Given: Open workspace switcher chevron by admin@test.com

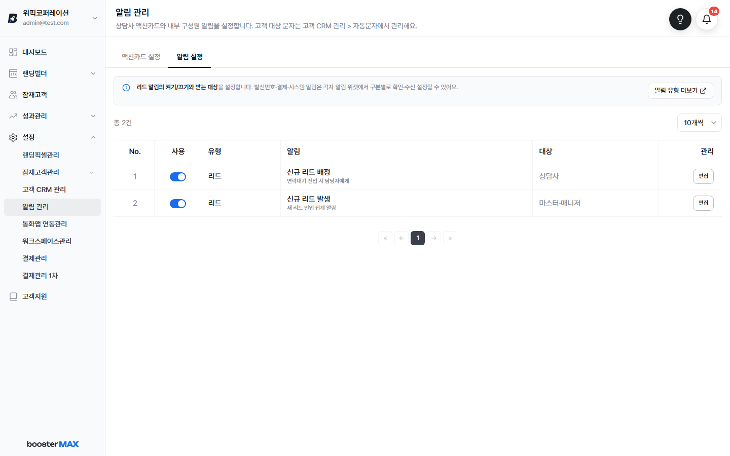Looking at the screenshot, I should tap(94, 18).
